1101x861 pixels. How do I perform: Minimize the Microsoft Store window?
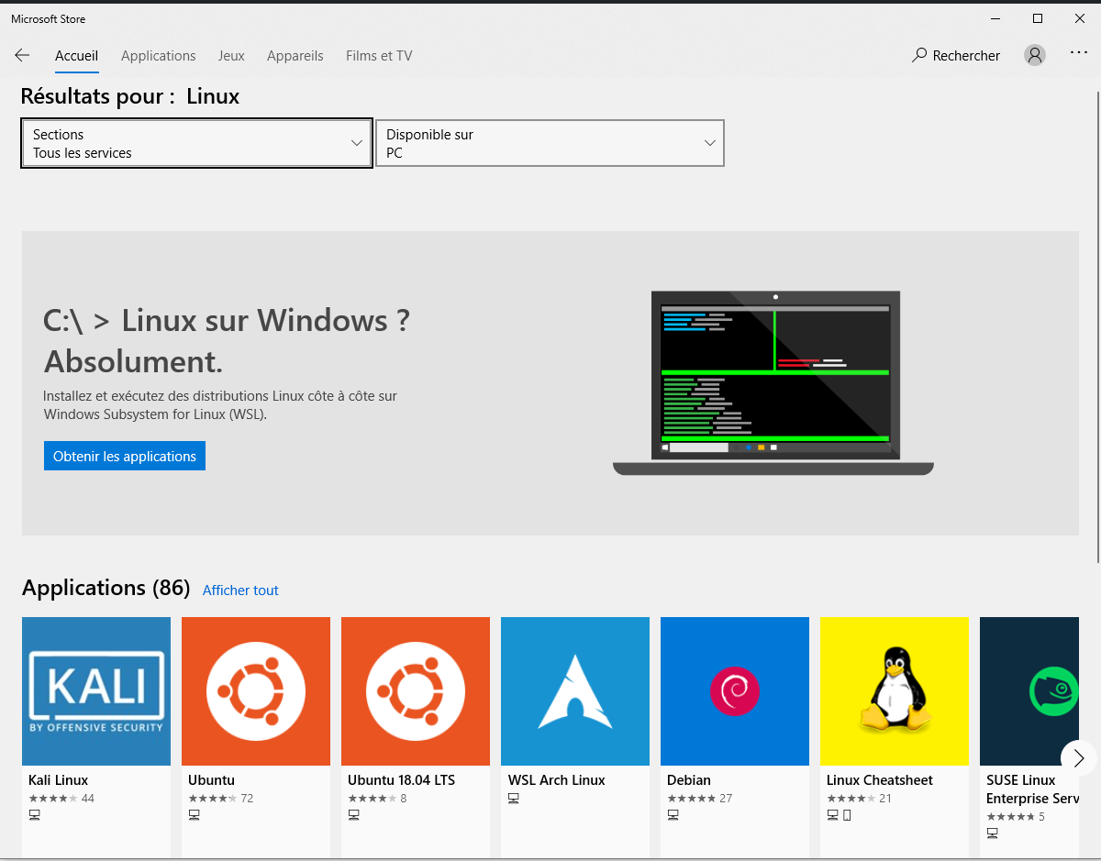(995, 18)
